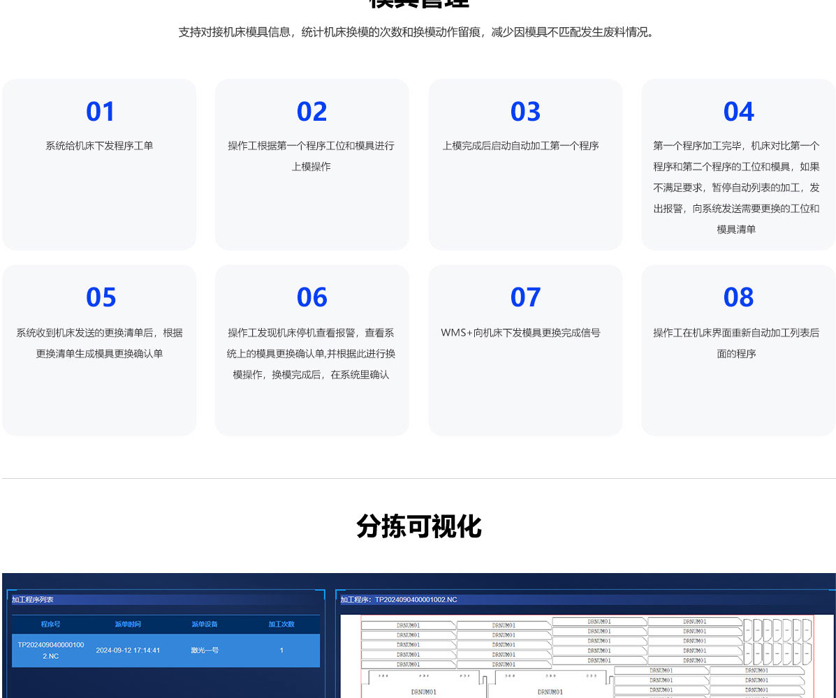This screenshot has height=698, width=836.
Task: Click the blue "04" step number
Action: pyautogui.click(x=738, y=112)
